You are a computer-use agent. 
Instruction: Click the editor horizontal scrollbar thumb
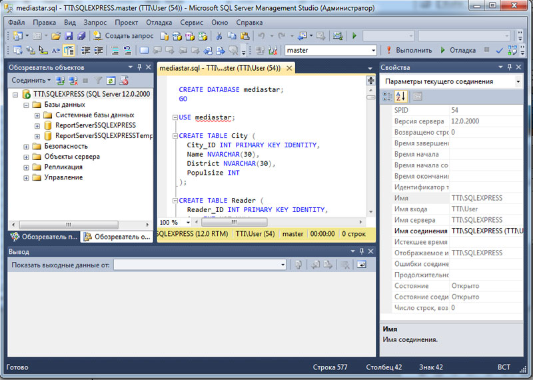(x=235, y=222)
